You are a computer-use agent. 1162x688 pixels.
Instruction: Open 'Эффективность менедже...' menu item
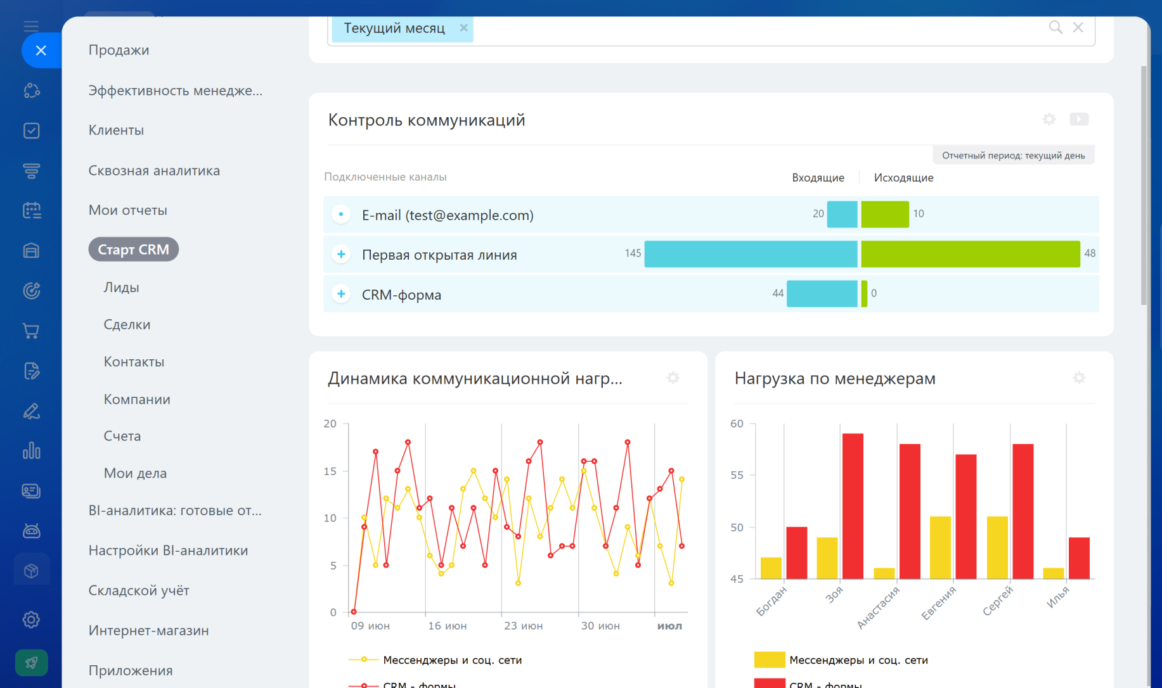[176, 91]
